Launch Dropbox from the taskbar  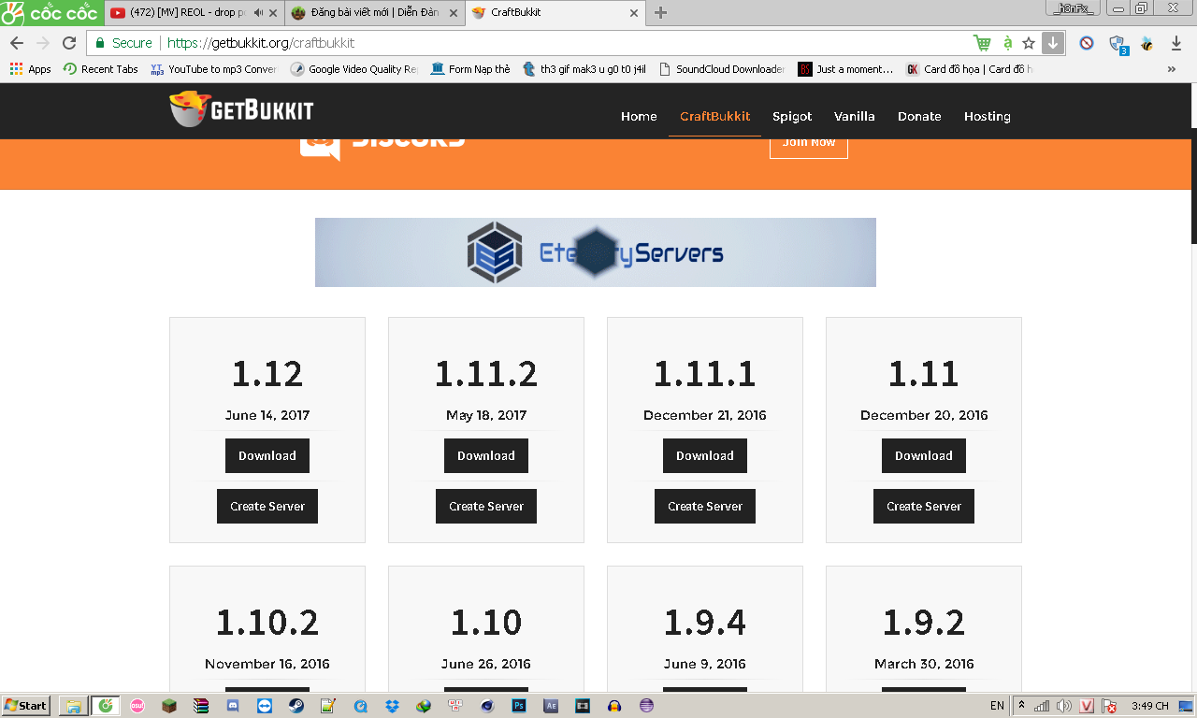coord(393,706)
